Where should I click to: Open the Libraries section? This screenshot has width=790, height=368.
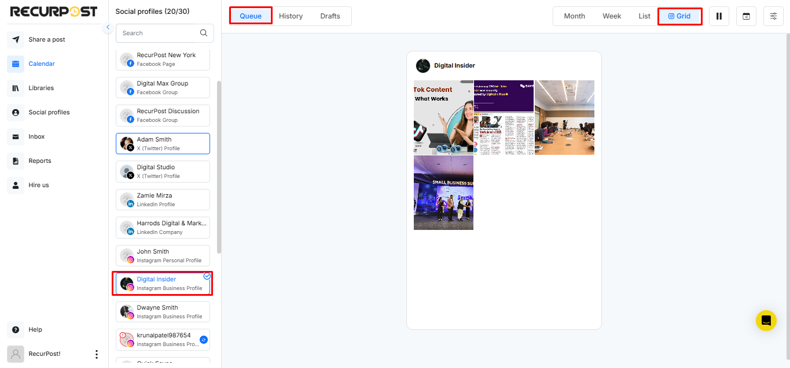click(41, 88)
